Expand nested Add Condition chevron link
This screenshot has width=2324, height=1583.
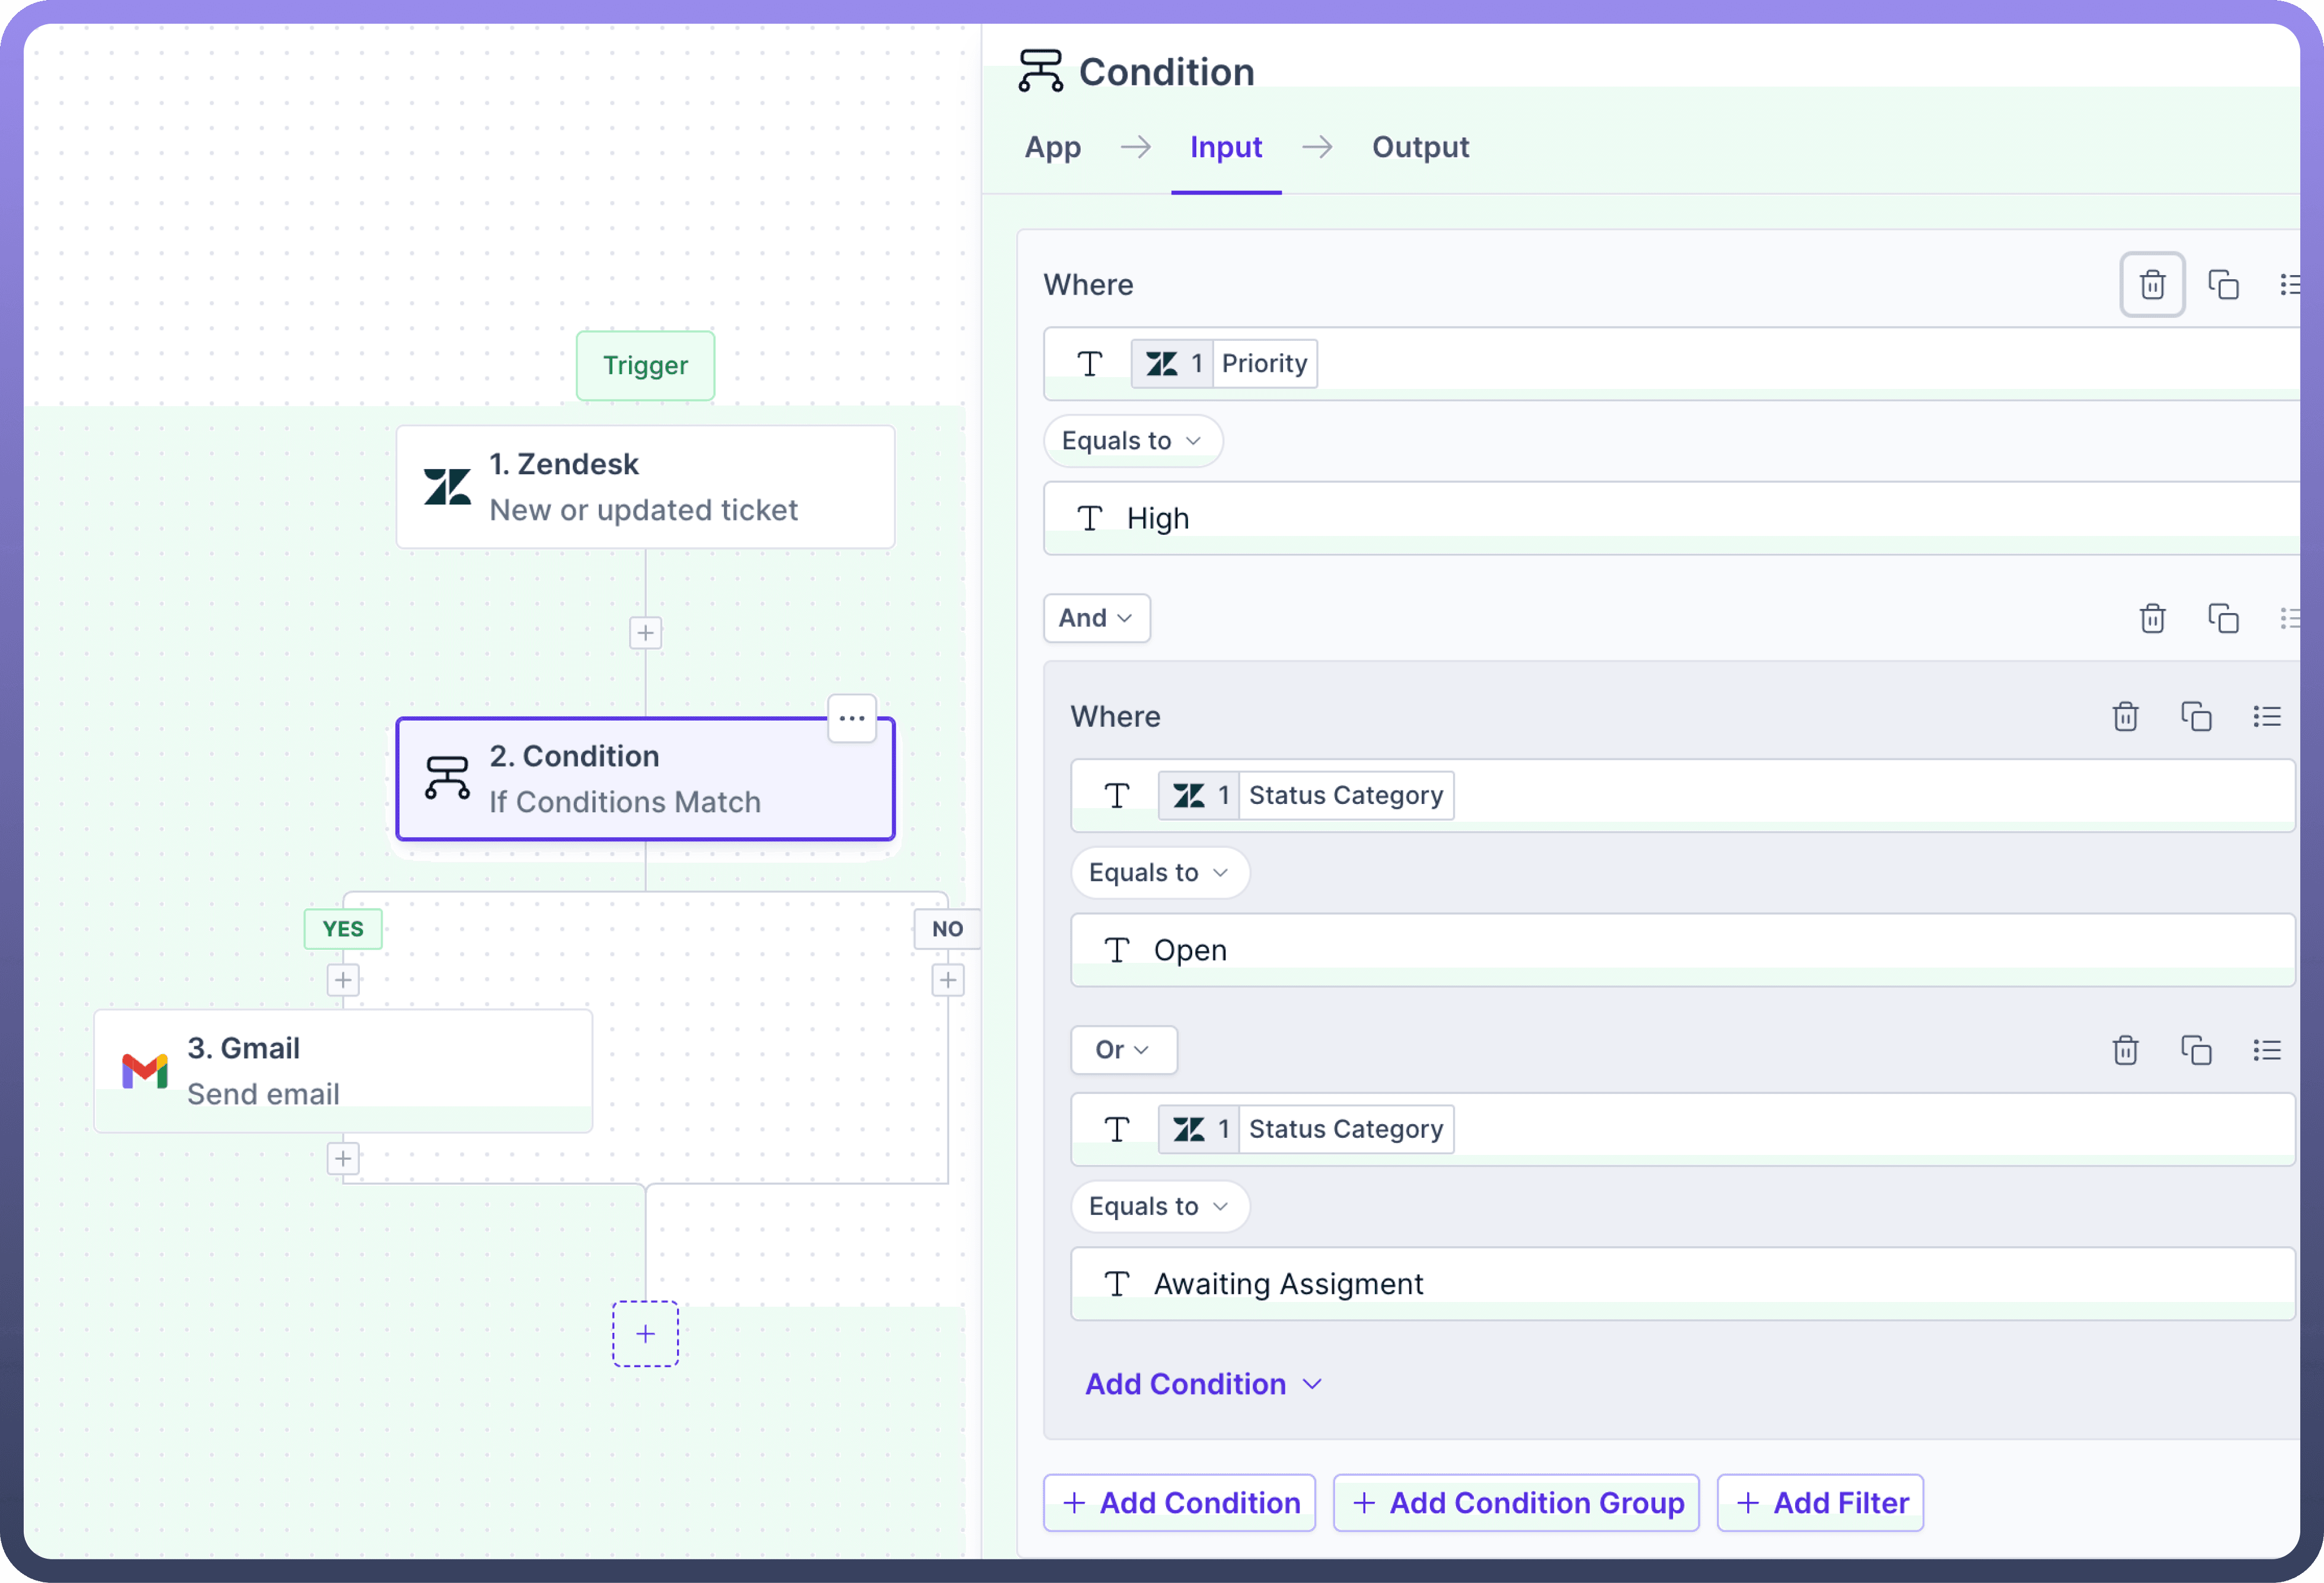click(1203, 1384)
